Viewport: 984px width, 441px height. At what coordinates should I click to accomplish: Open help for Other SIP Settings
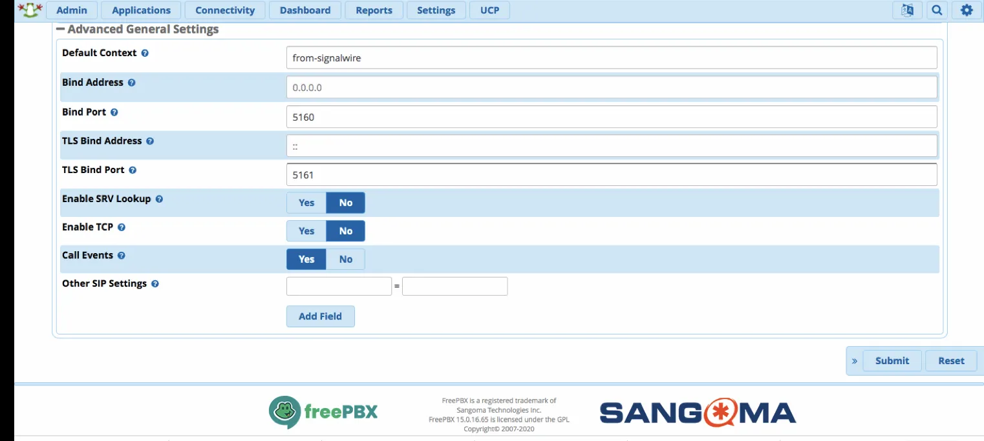point(155,283)
